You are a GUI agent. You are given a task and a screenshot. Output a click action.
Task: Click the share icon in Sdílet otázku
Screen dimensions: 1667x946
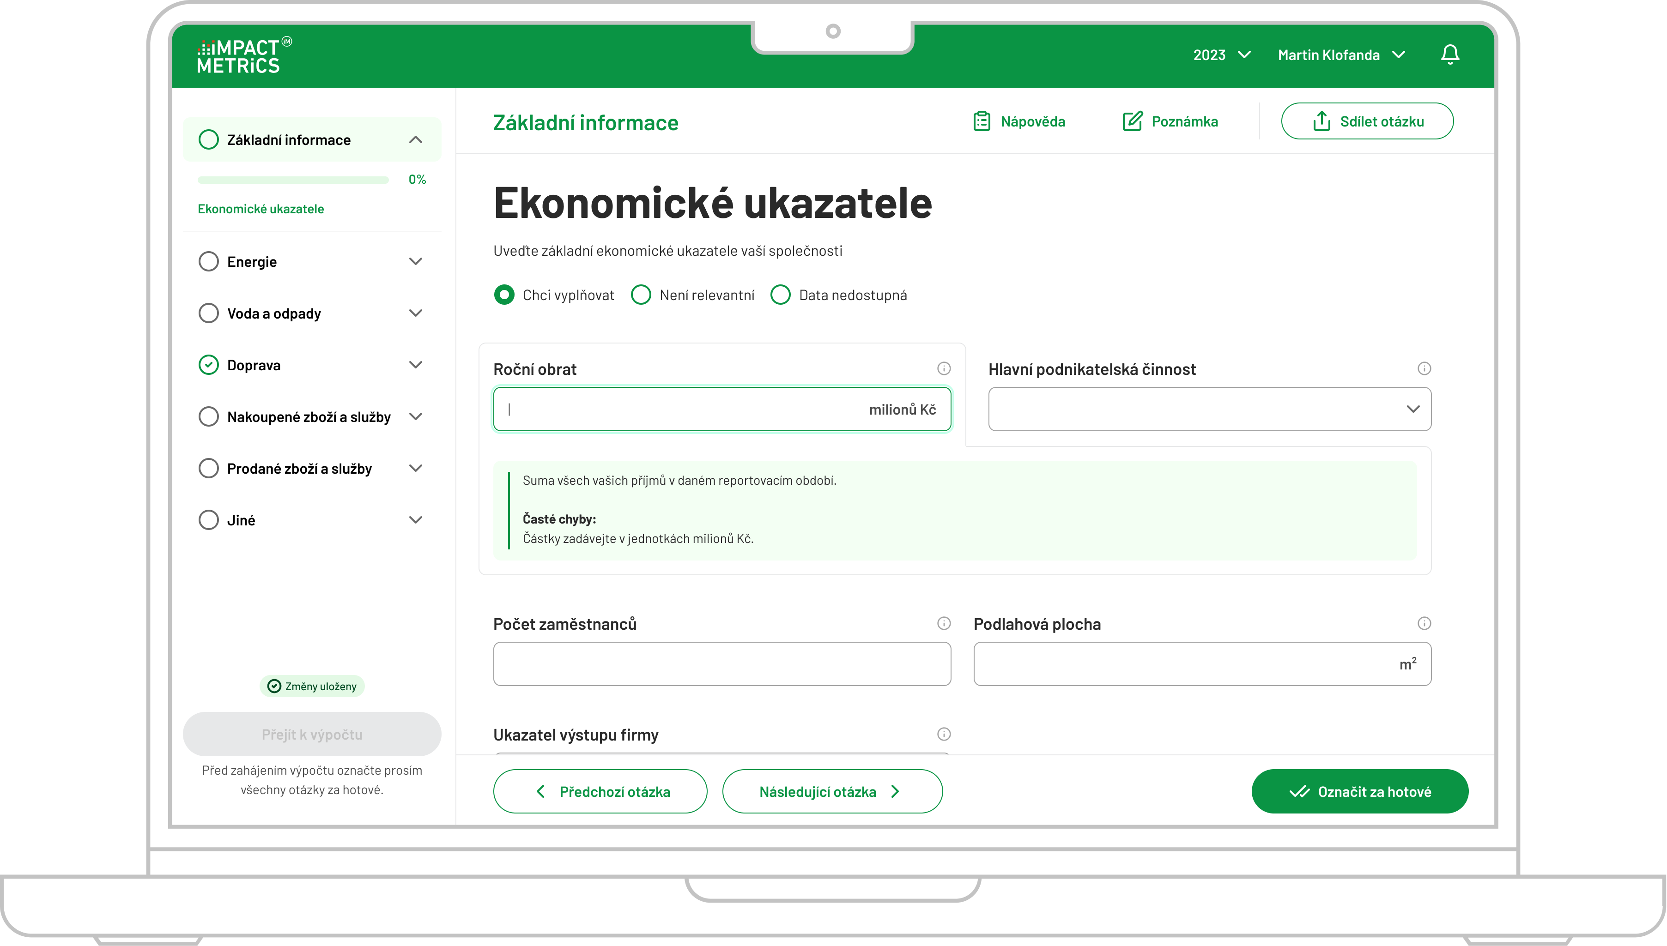point(1322,121)
